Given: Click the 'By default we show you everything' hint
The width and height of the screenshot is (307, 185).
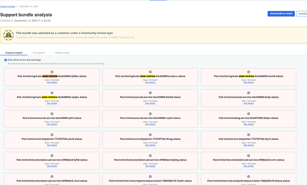Looking at the screenshot, I should (57, 63).
